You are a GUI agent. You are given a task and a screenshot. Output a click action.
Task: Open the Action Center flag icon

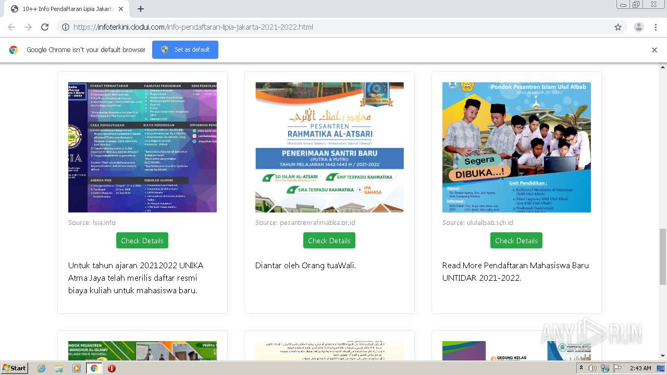(617, 368)
